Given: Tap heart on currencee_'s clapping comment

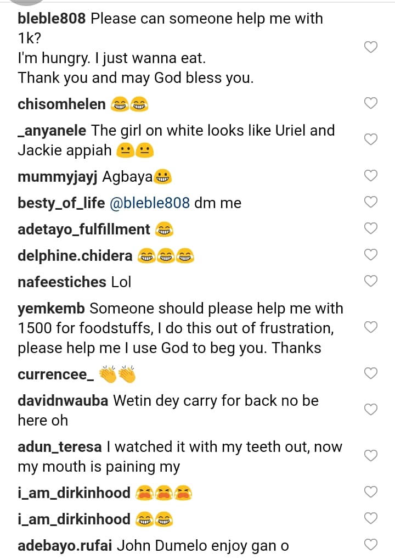Looking at the screenshot, I should coord(371,374).
